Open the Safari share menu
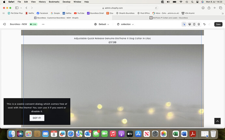 [x=209, y=8]
